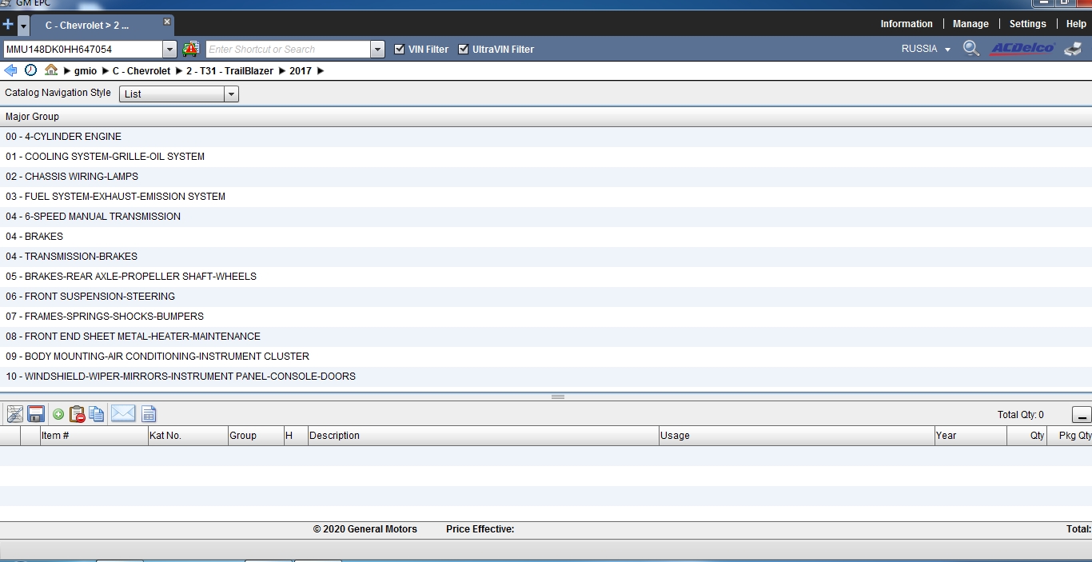Go back with the blue arrow icon
Viewport: 1092px width, 562px height.
coord(10,70)
